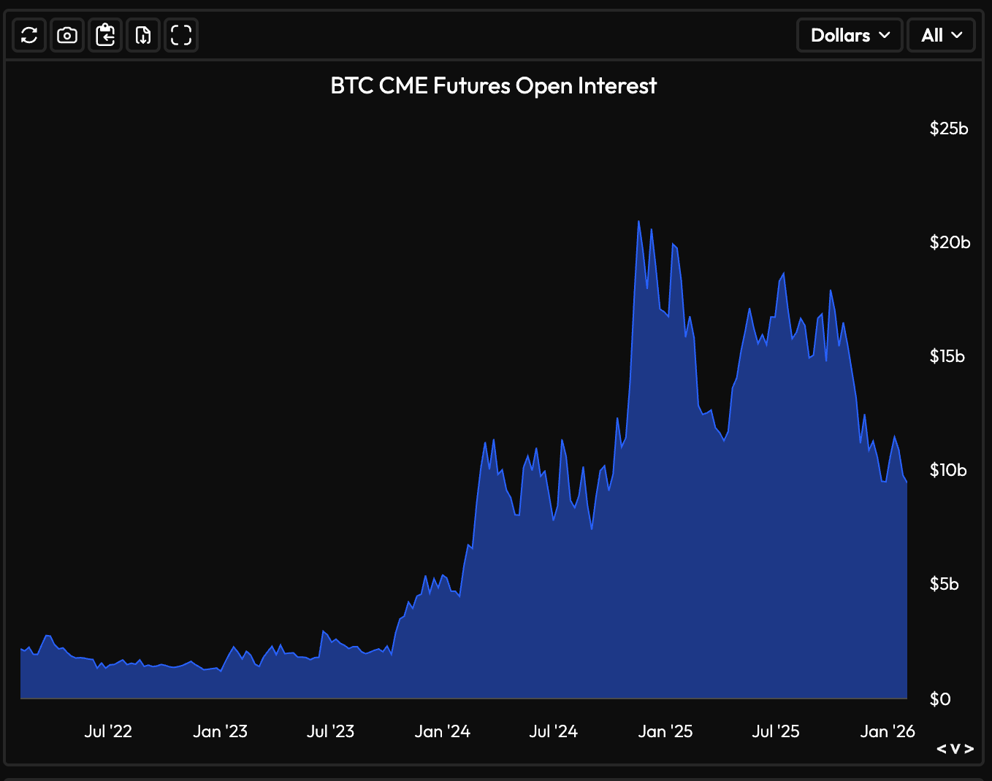This screenshot has height=781, width=992.
Task: Click the $5b y-axis label
Action: 944,584
